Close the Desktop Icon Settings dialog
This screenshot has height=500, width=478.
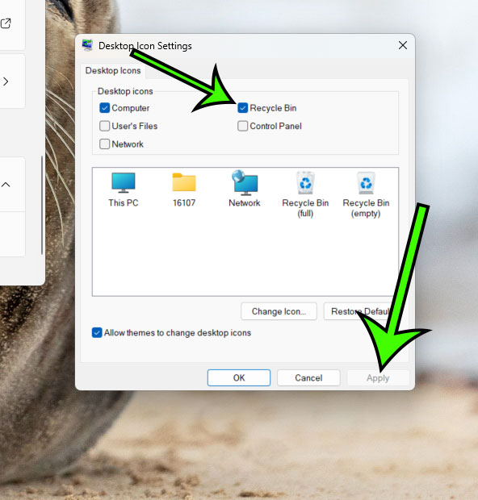403,45
